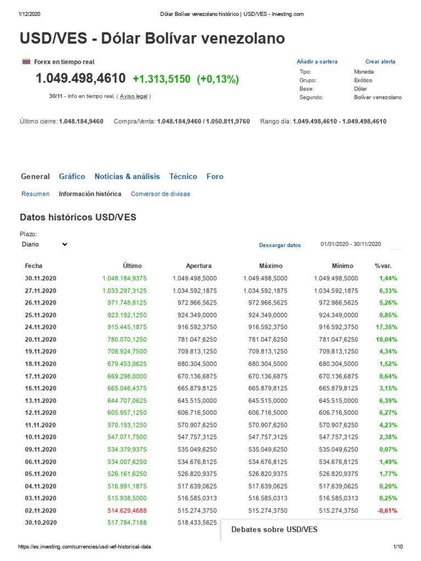This screenshot has width=421, height=561.
Task: Sort table by % var. column header
Action: tap(383, 266)
